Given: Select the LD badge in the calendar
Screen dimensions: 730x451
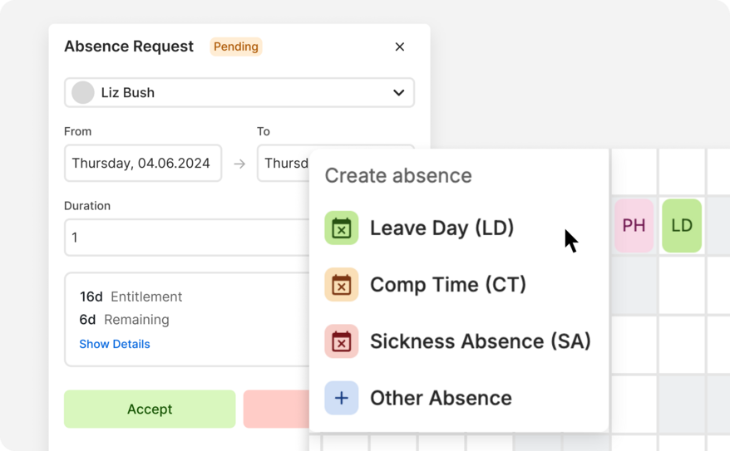Looking at the screenshot, I should [x=682, y=226].
